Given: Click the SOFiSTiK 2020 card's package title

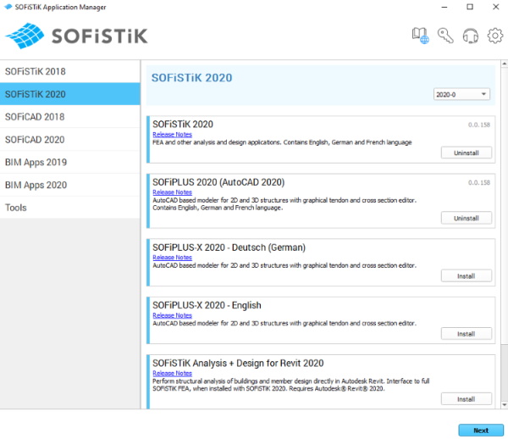Looking at the screenshot, I should (x=183, y=125).
